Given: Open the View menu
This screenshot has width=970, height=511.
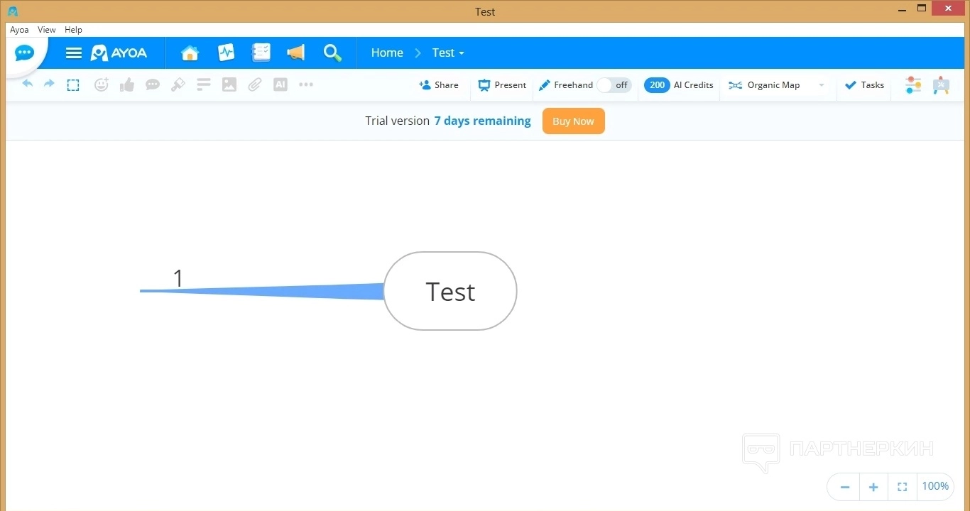Looking at the screenshot, I should tap(47, 30).
